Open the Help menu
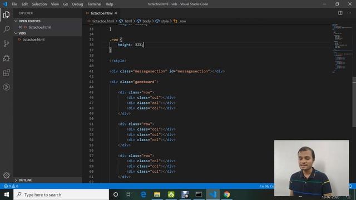 click(x=109, y=4)
